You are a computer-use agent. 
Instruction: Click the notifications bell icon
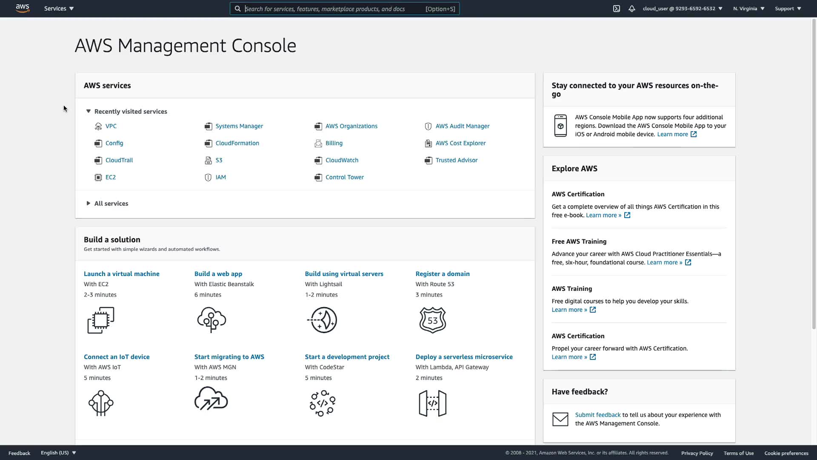coord(631,9)
